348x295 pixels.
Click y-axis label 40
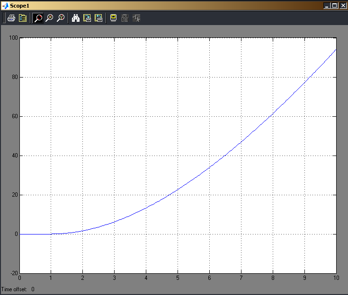coord(15,156)
